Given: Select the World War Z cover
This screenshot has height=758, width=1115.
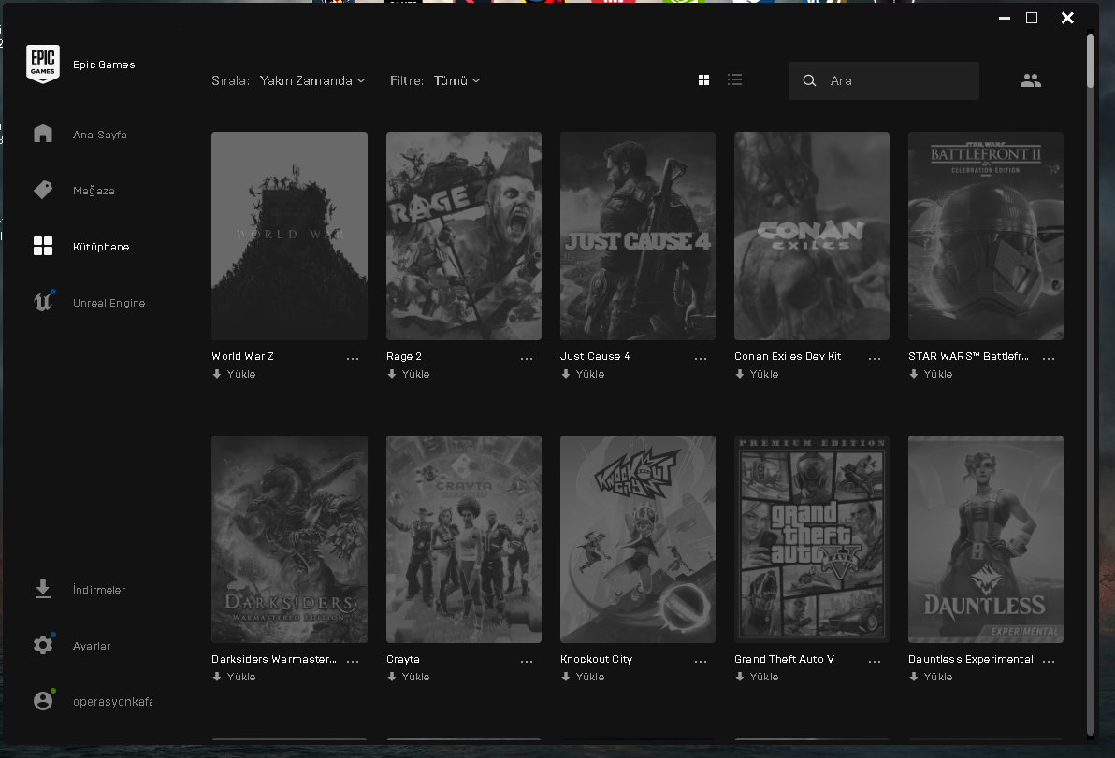Looking at the screenshot, I should (x=289, y=236).
